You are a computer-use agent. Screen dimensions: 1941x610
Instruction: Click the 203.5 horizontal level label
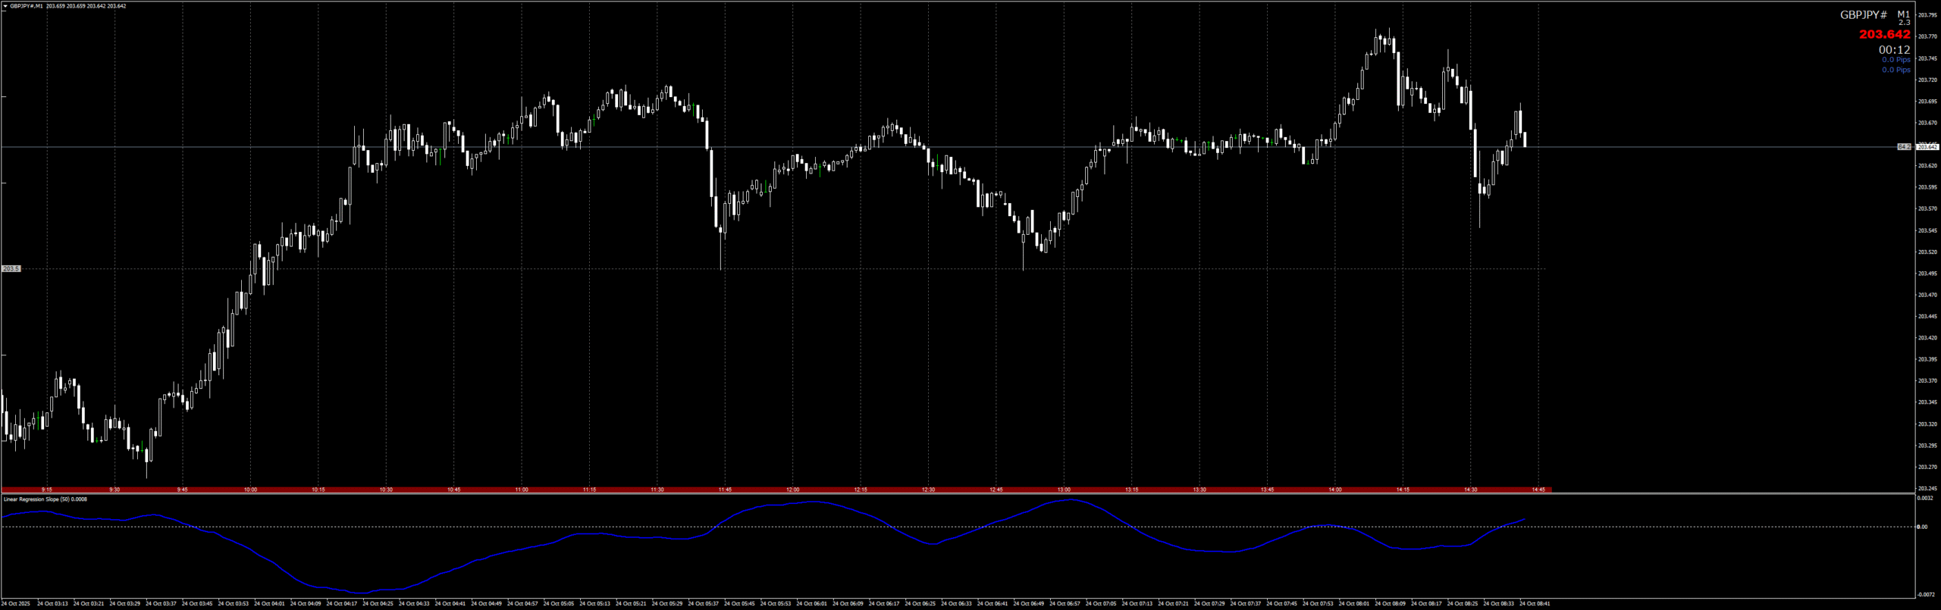(x=11, y=269)
